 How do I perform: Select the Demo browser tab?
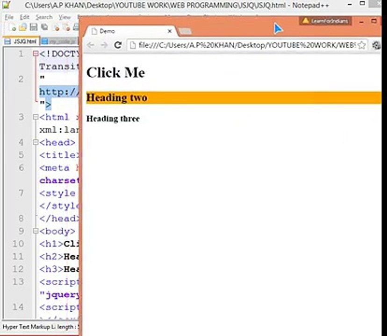tap(131, 31)
